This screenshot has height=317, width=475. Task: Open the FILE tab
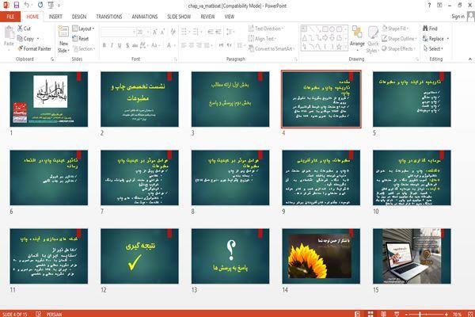click(10, 17)
